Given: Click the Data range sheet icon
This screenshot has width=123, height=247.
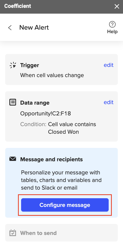Looking at the screenshot, I should [13, 102].
